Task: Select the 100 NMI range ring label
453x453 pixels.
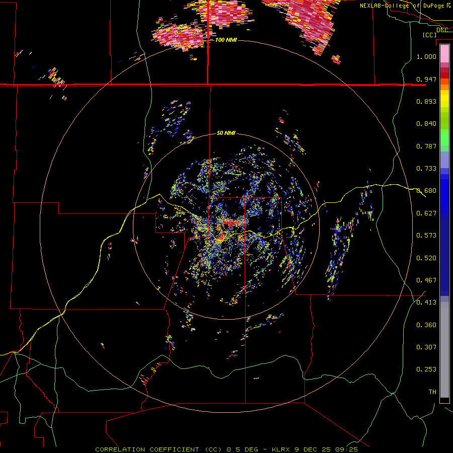Action: [226, 40]
